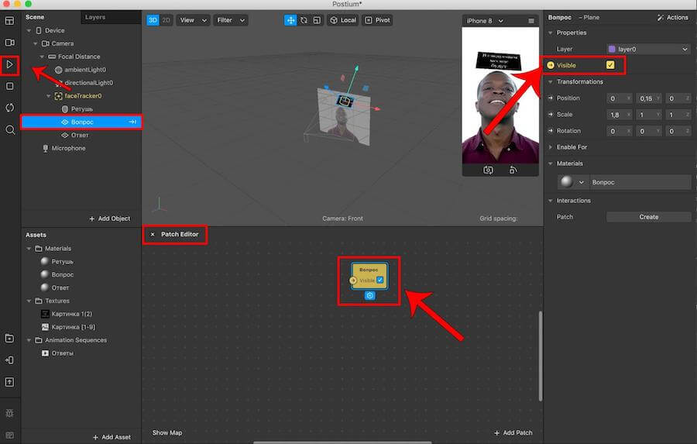Click the Restart loop icon in left toolbar
The image size is (697, 444).
tap(10, 108)
